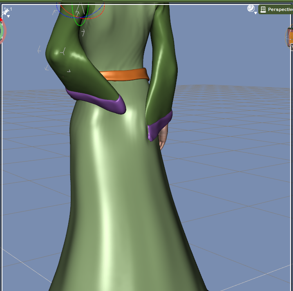
Task: Expand the draw style dropdown arrow
Action: [256, 13]
